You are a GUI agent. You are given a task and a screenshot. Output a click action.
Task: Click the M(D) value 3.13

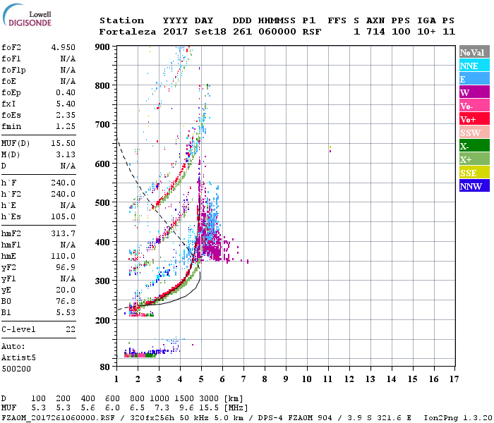tap(66, 154)
